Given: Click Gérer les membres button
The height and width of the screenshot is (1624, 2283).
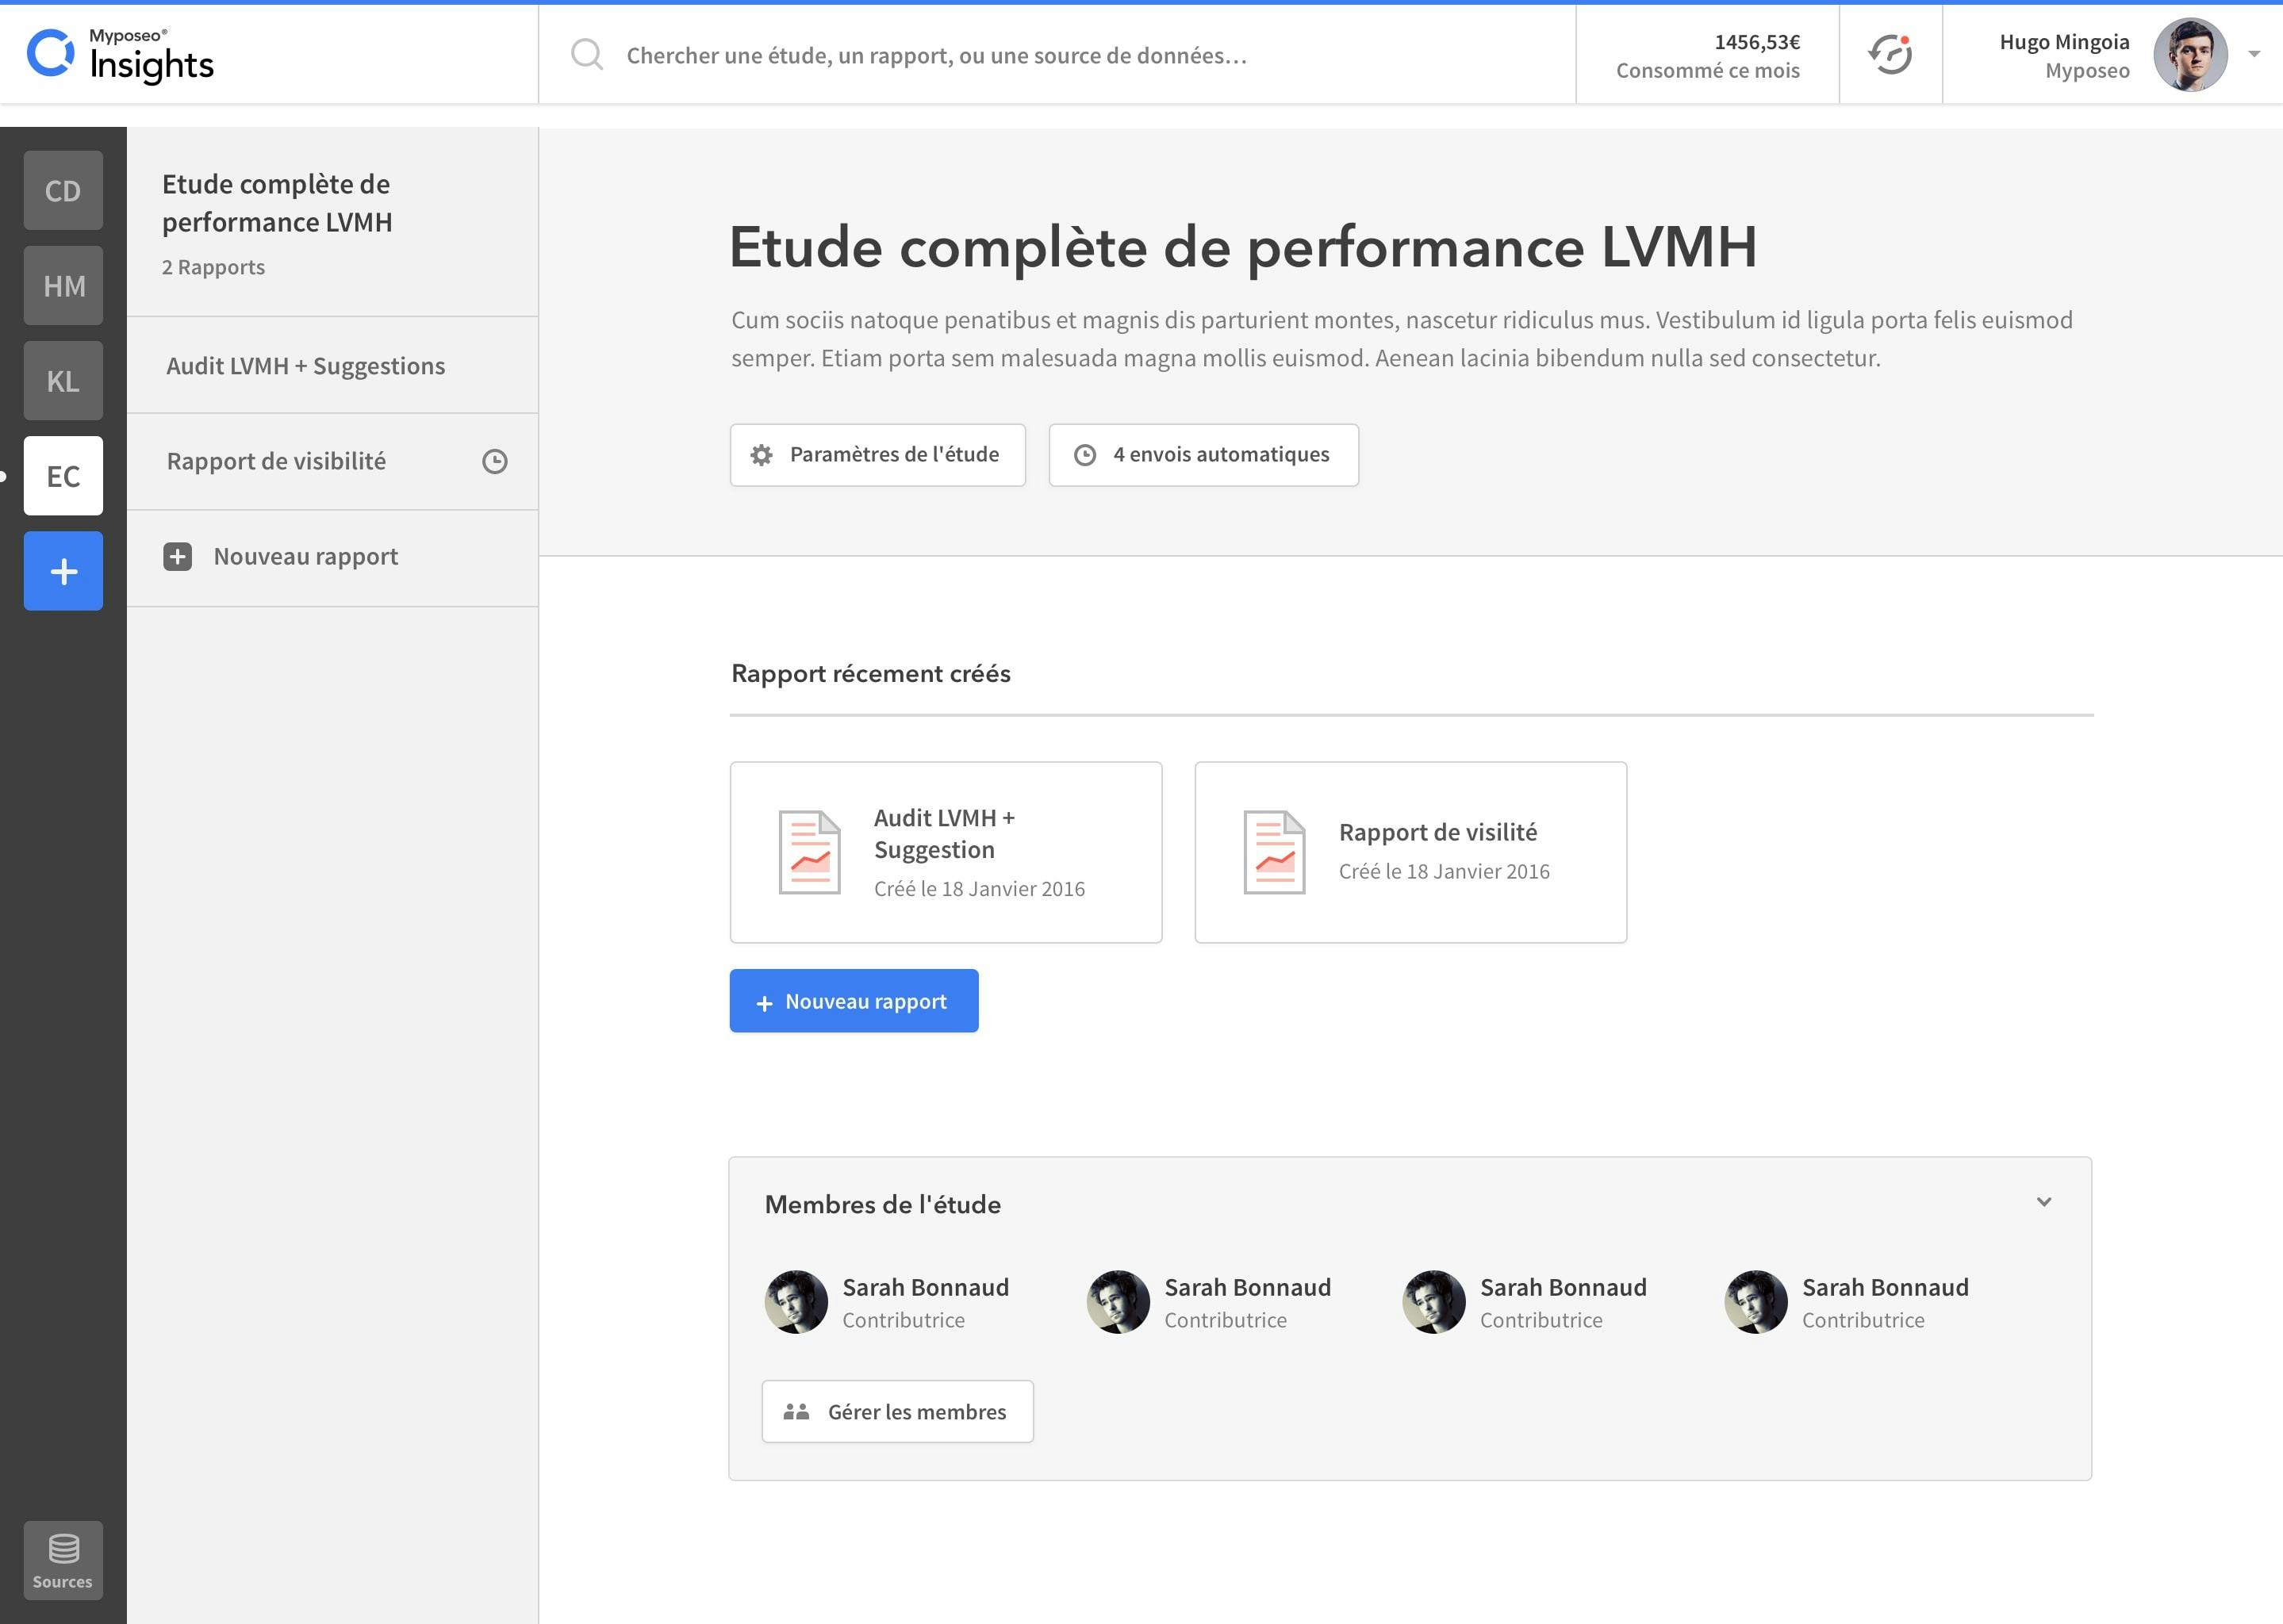Looking at the screenshot, I should 897,1412.
